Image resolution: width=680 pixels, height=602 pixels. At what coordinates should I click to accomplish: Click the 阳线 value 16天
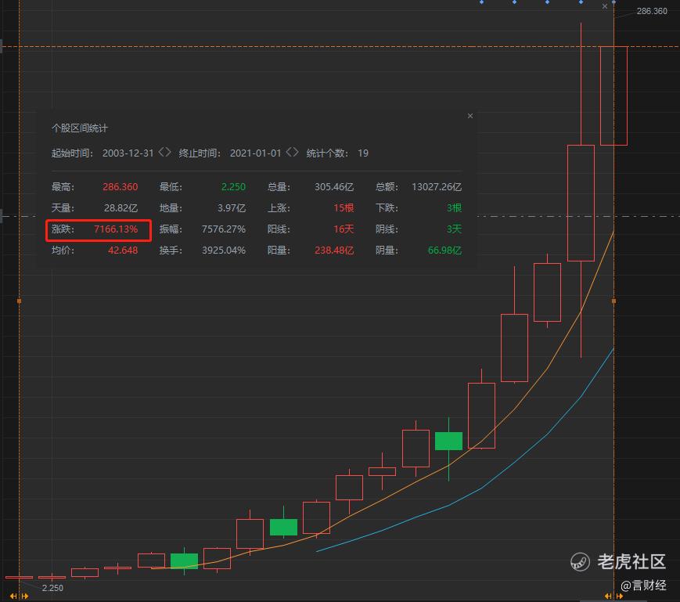tap(344, 229)
